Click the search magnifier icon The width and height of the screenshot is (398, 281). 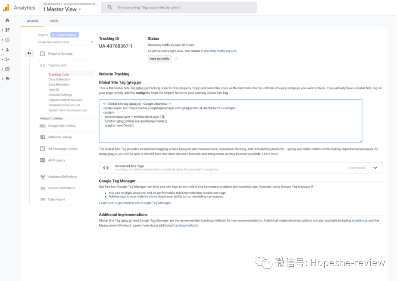tap(109, 7)
